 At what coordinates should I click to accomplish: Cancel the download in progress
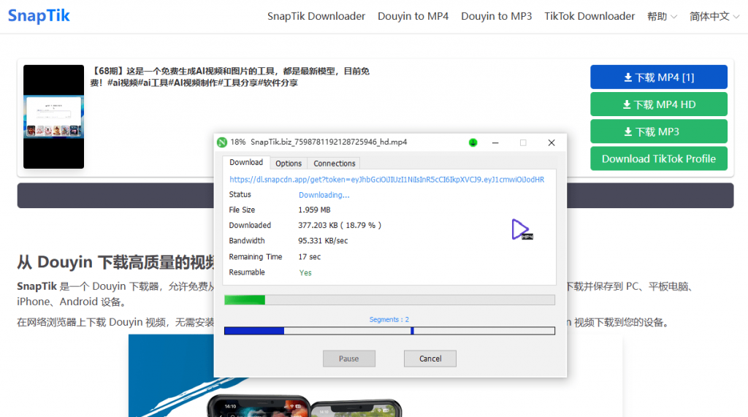(x=430, y=359)
